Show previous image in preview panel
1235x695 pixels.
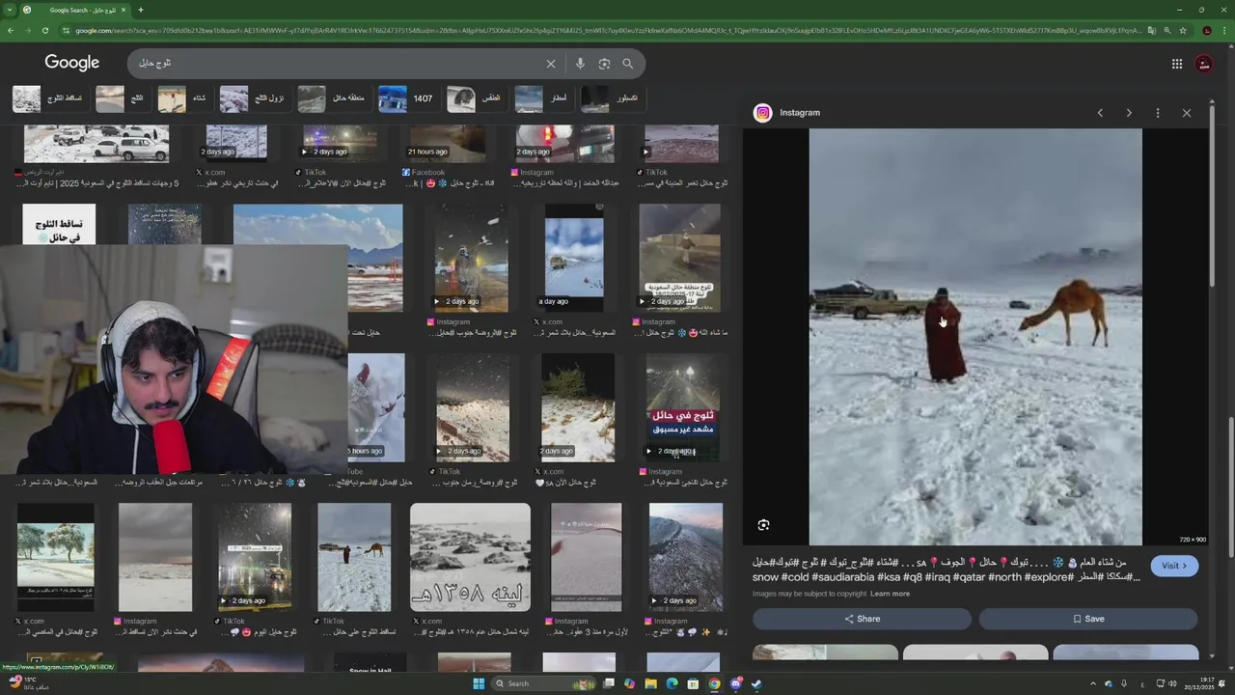tap(1100, 113)
